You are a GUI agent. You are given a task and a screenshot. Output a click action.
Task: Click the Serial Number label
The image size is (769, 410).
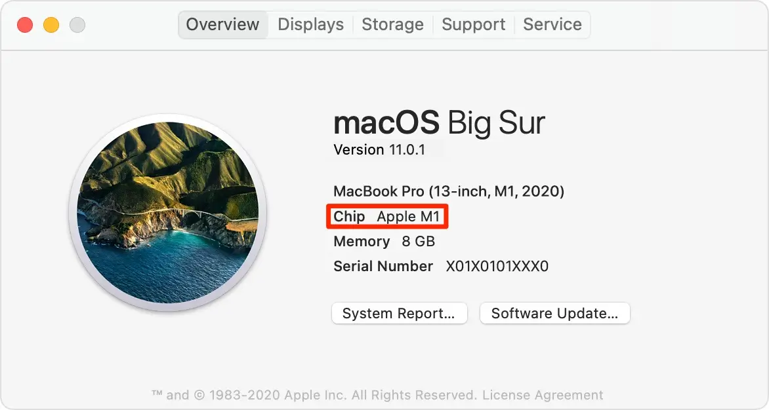(x=383, y=266)
